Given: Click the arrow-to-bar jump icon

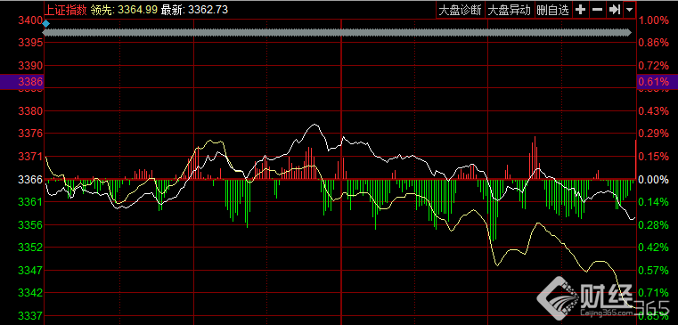Looking at the screenshot, I should [x=614, y=10].
